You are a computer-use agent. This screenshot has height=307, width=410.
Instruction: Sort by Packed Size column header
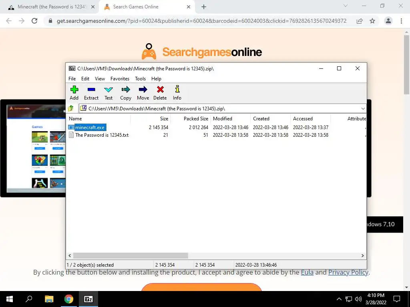(x=190, y=118)
